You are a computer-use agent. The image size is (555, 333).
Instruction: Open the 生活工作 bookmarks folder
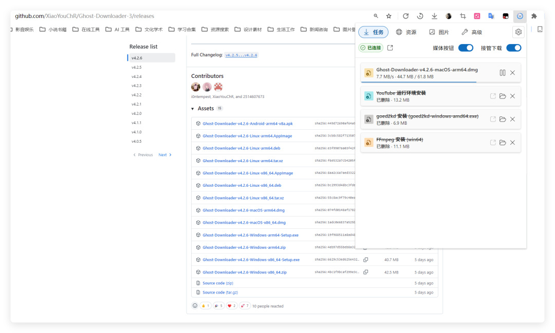(x=281, y=29)
